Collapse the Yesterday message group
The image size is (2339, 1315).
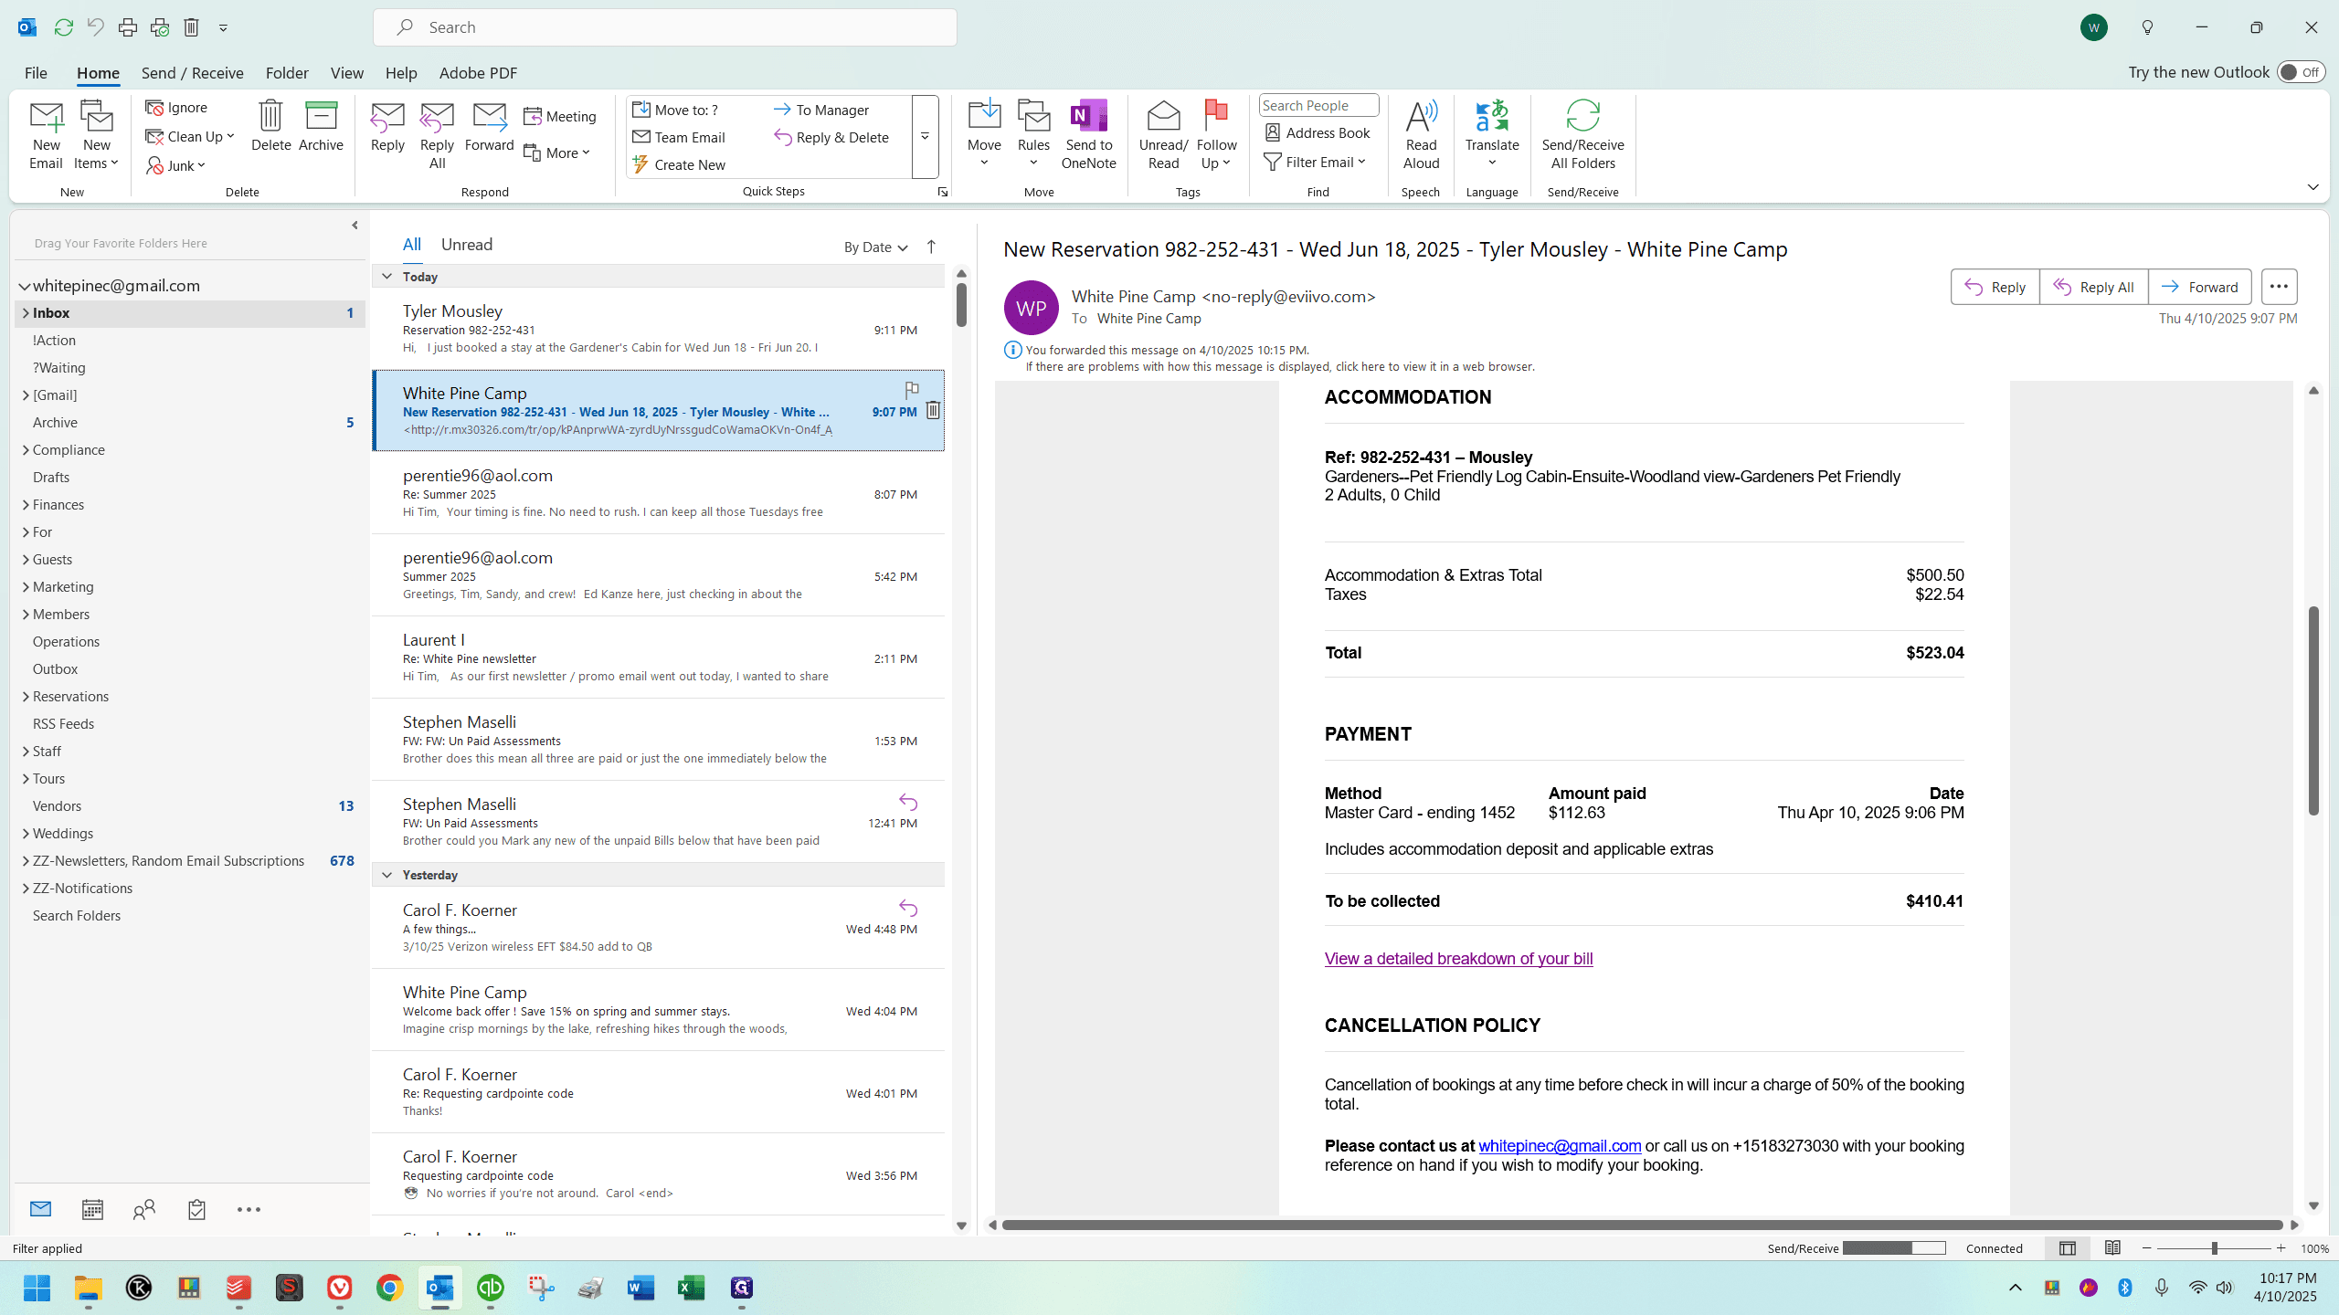click(386, 875)
